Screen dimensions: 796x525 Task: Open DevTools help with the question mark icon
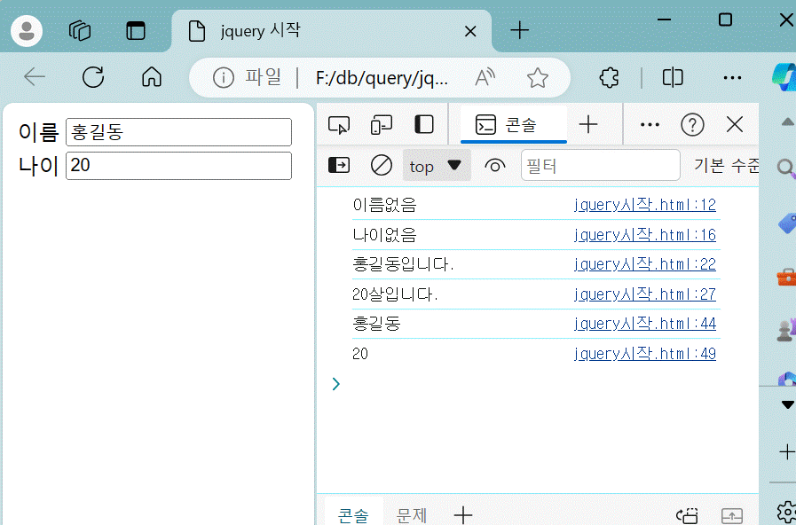(692, 124)
